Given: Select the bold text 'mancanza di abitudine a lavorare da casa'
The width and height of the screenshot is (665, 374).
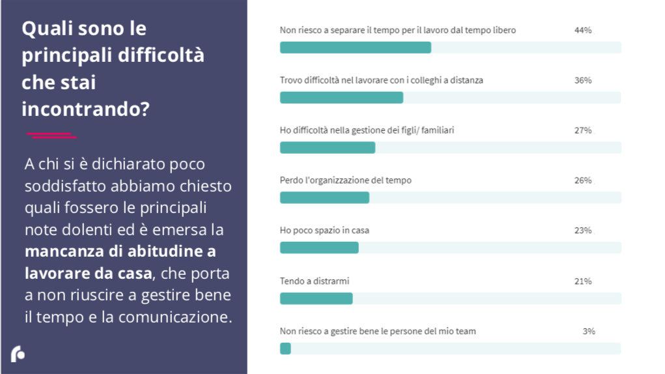Looking at the screenshot, I should tap(120, 262).
